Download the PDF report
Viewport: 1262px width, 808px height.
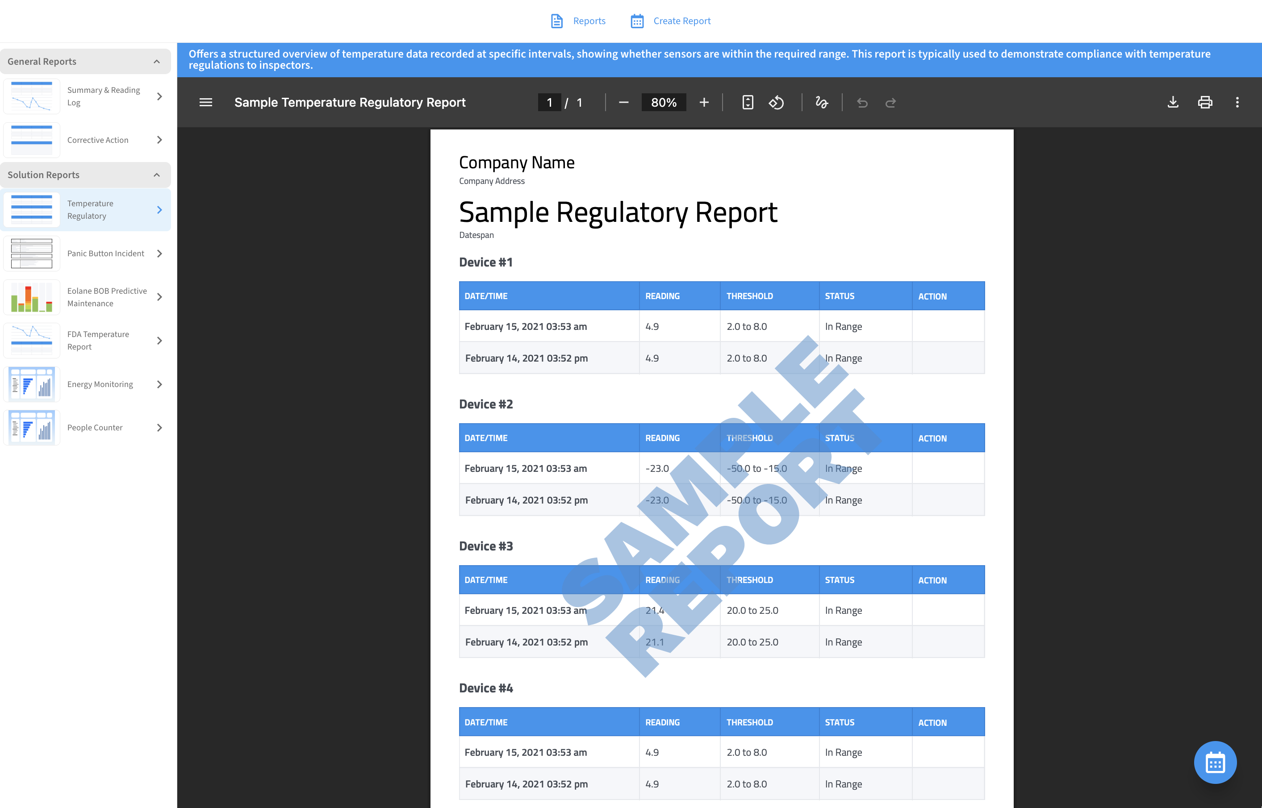[1173, 102]
